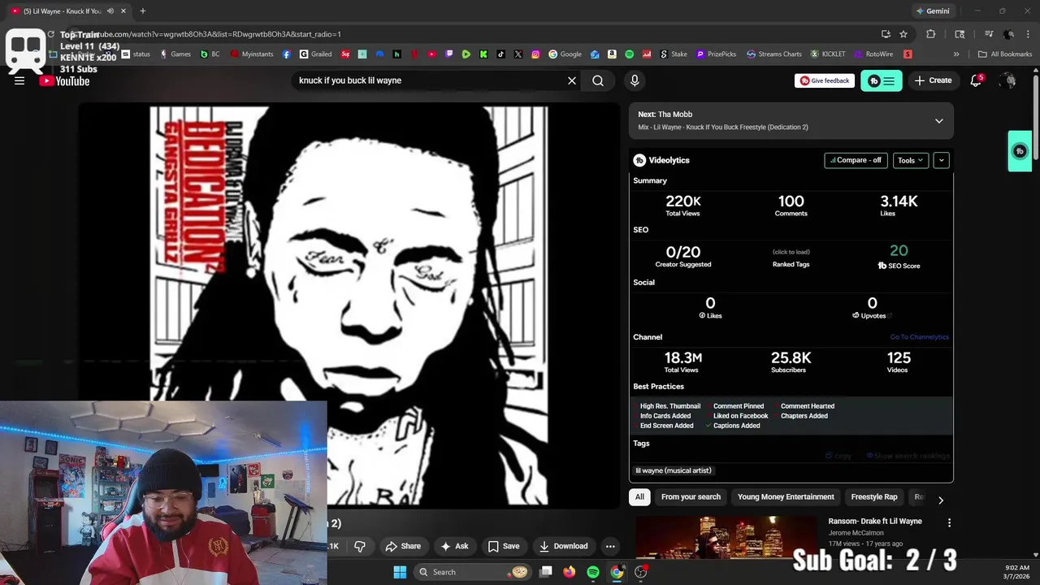Open the TubeBuddy menu in the header
This screenshot has width=1040, height=585.
pyautogui.click(x=882, y=80)
